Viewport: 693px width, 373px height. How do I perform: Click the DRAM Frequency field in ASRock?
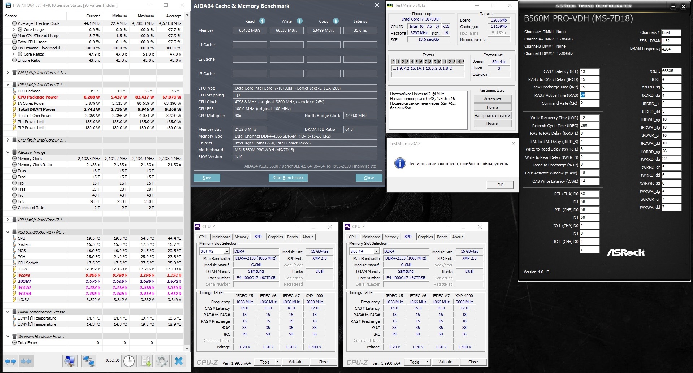click(671, 49)
